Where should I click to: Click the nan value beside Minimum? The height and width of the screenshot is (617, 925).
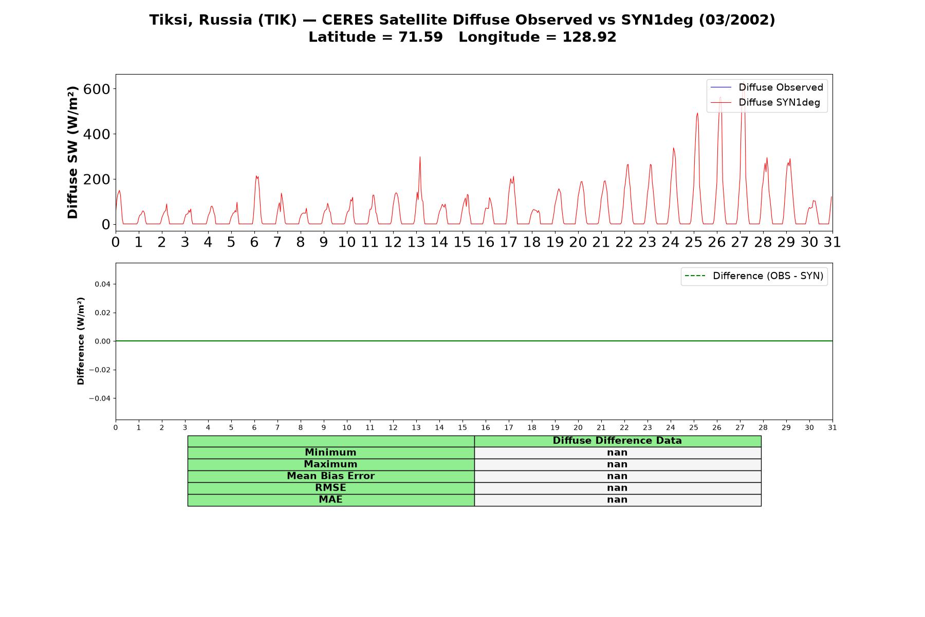coord(617,452)
